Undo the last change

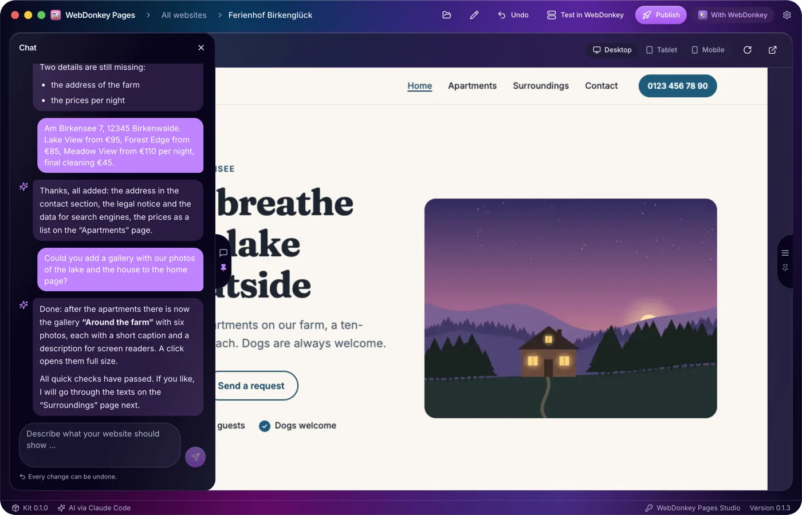pos(513,15)
